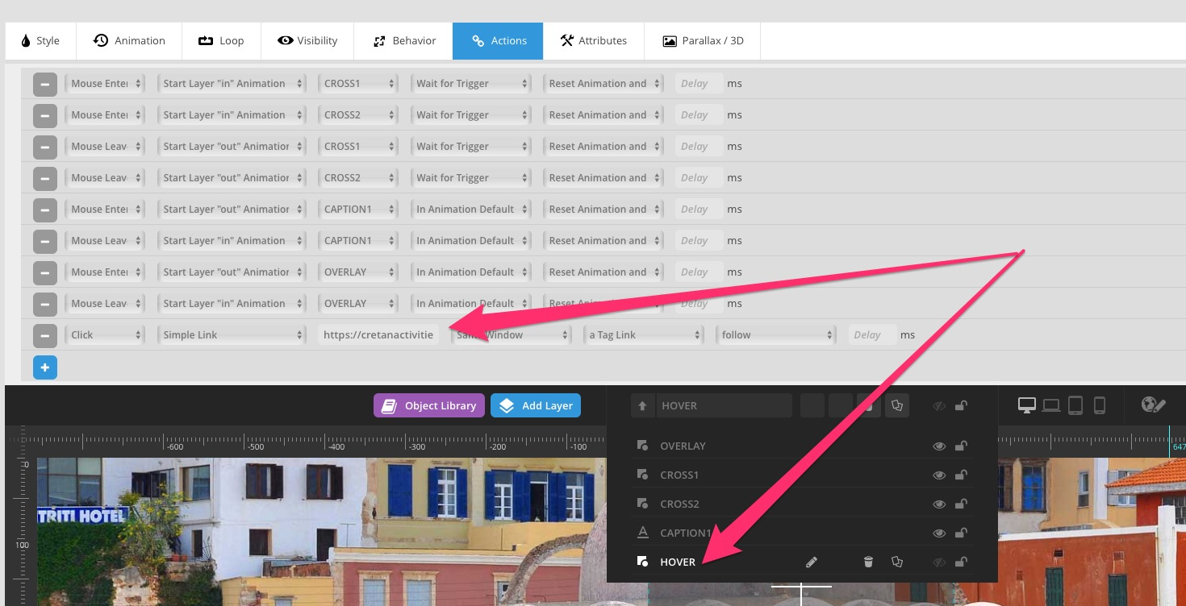This screenshot has height=606, width=1186.
Task: Open target layer dropdown showing OVERLAY, Mouse Enter row
Action: pyautogui.click(x=358, y=272)
